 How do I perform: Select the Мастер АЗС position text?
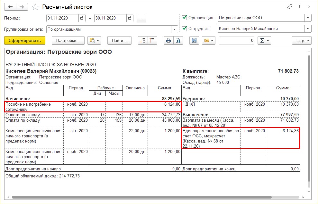click(x=228, y=77)
